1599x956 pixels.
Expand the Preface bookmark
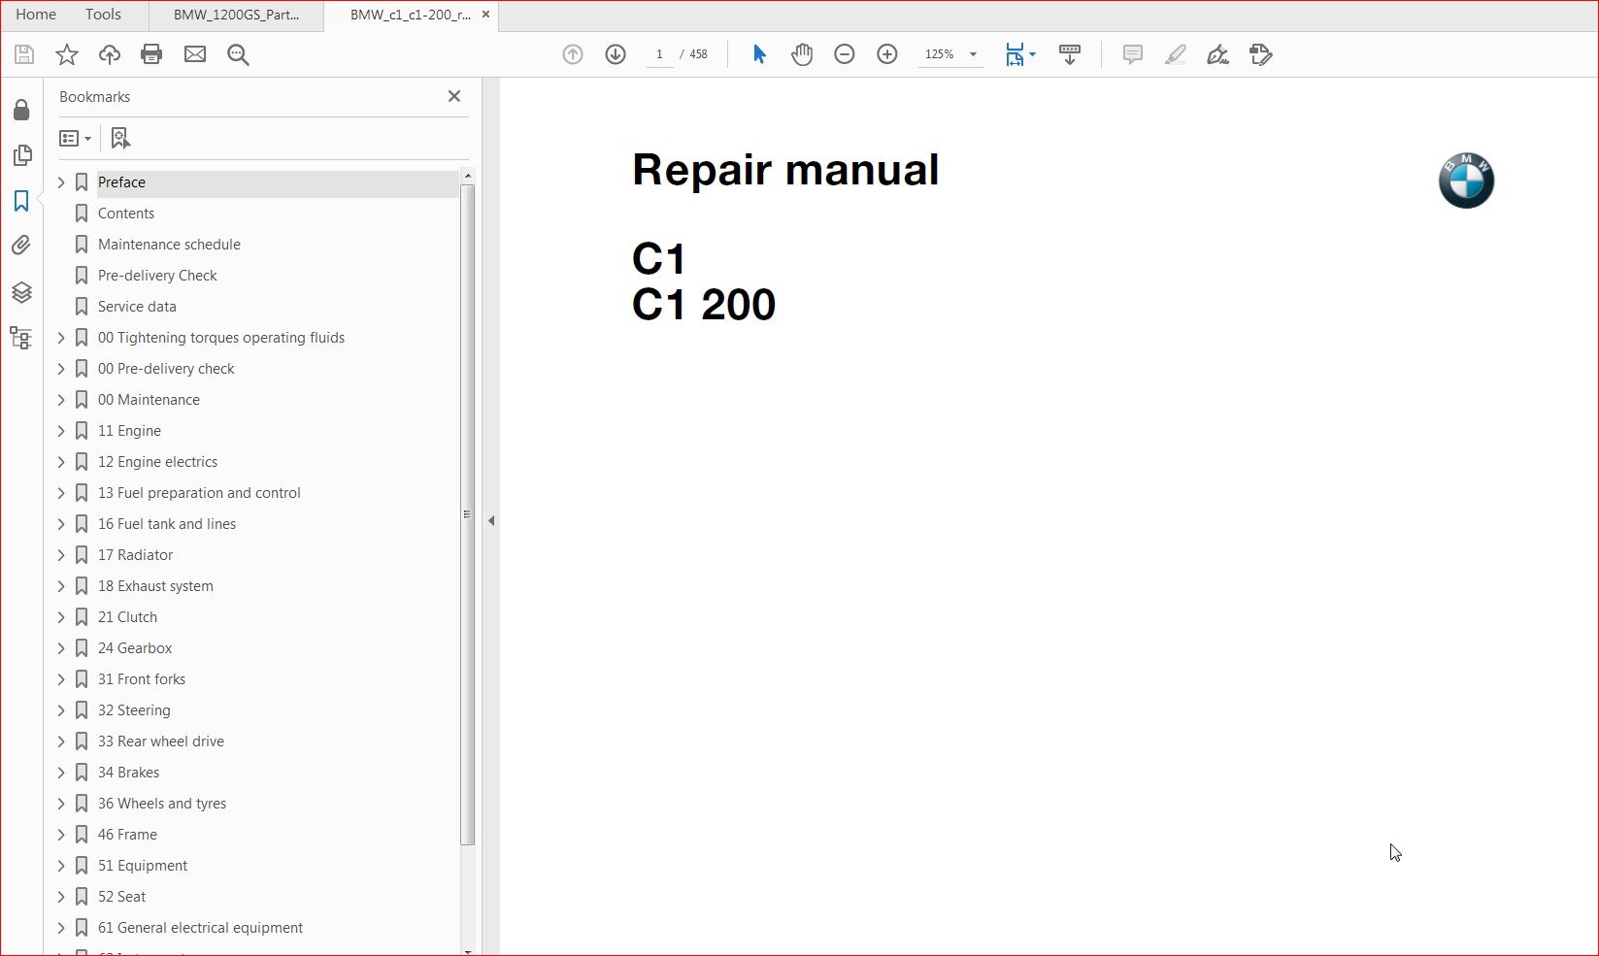click(61, 182)
